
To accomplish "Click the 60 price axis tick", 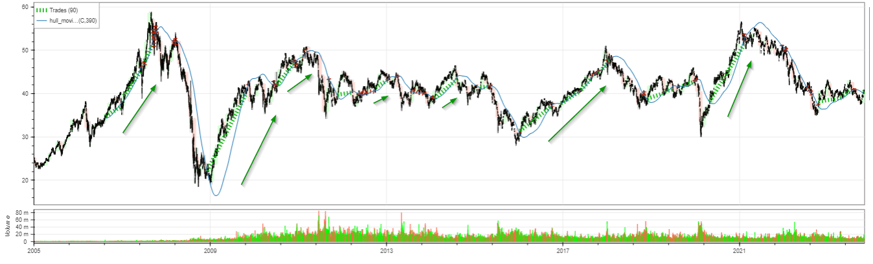I will (25, 6).
